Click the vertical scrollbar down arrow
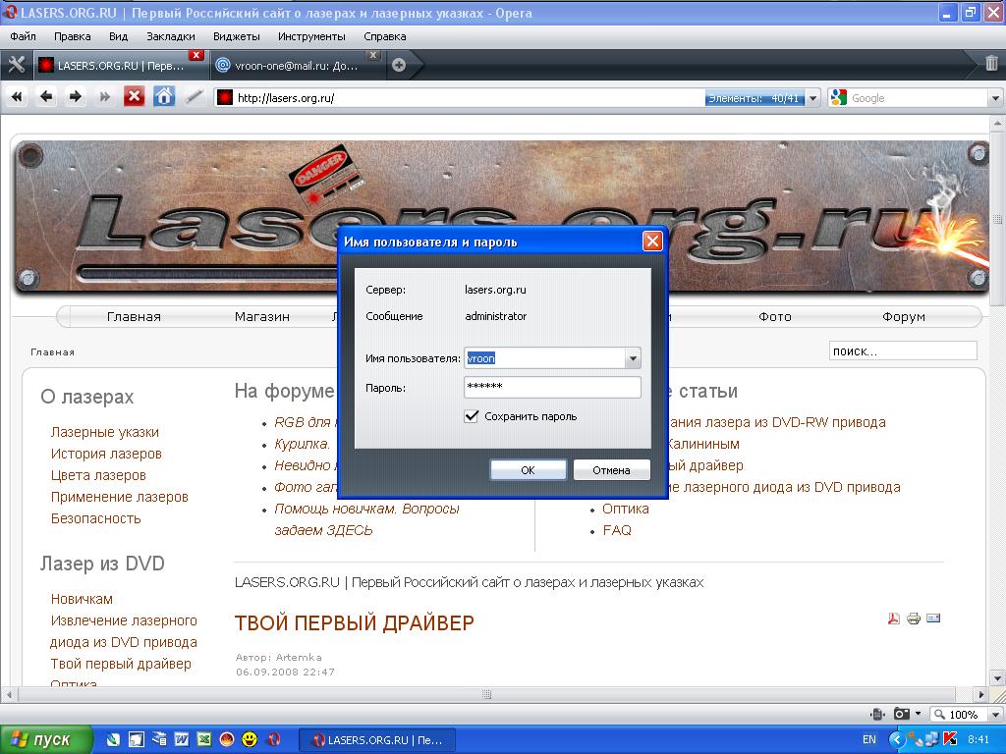Image resolution: width=1006 pixels, height=754 pixels. pos(998,678)
